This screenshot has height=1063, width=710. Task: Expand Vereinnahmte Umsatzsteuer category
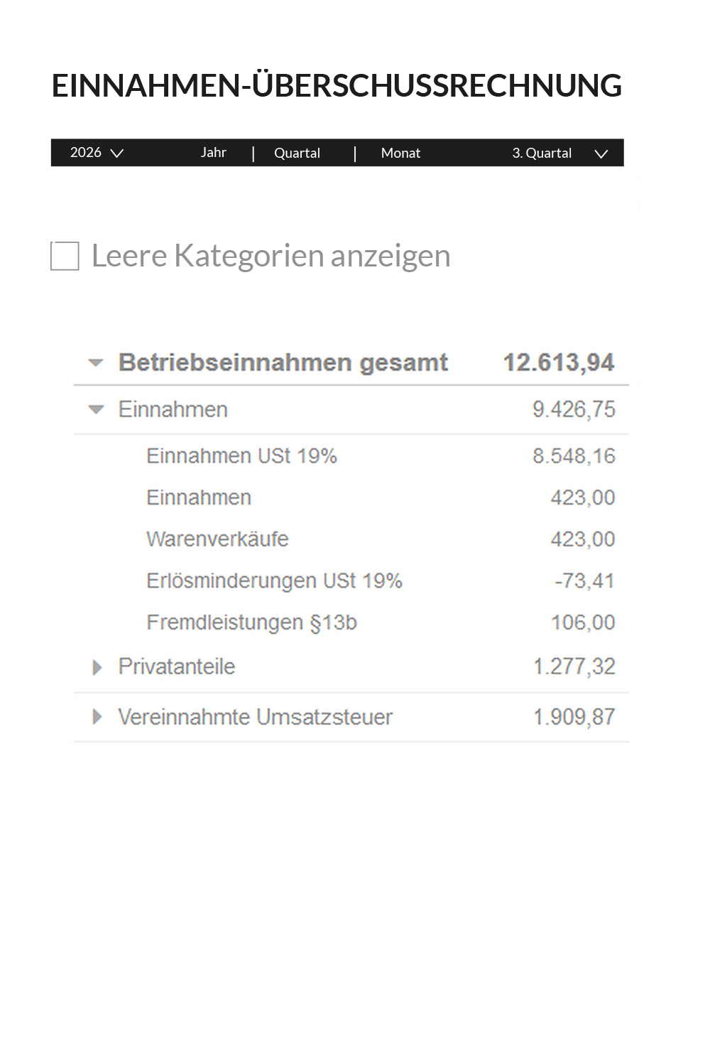point(97,717)
